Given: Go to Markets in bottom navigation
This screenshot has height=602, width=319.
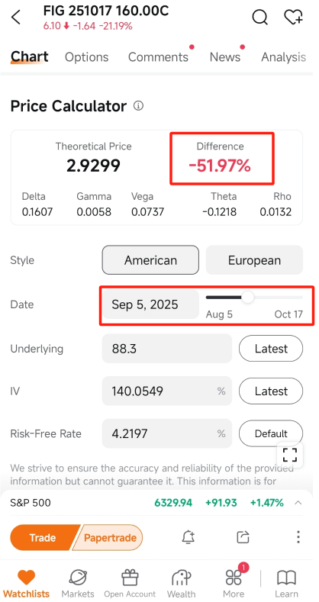Looking at the screenshot, I should (x=78, y=583).
